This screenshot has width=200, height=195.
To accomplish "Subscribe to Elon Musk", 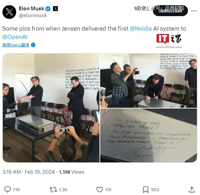I will 170,11.
